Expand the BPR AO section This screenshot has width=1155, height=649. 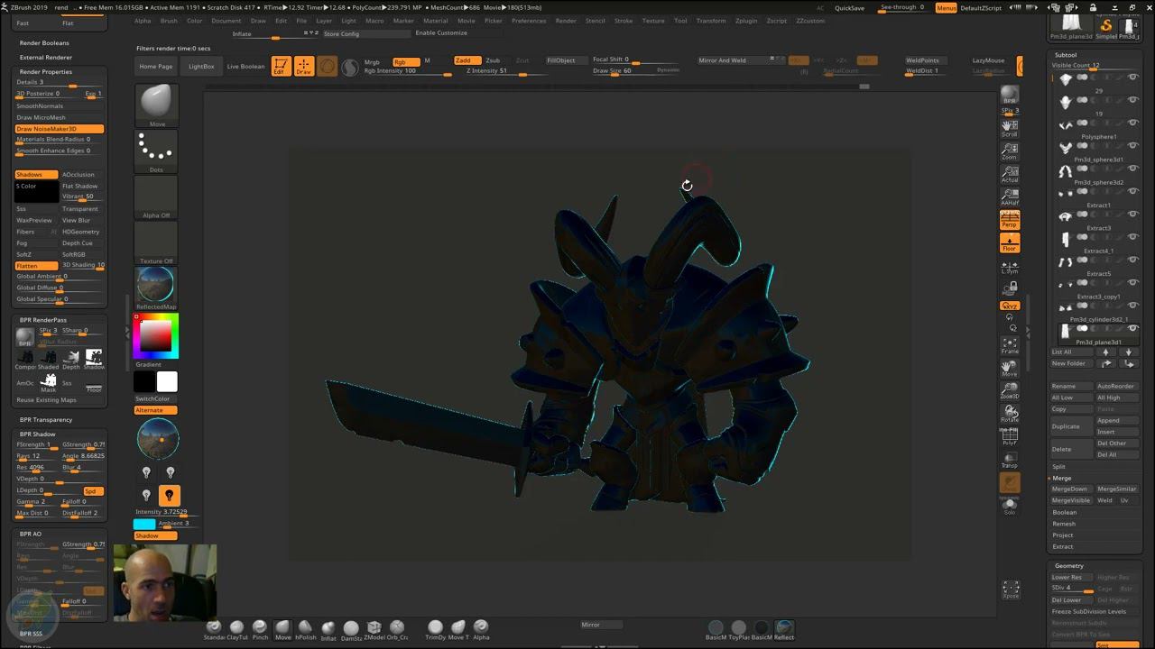pos(32,534)
